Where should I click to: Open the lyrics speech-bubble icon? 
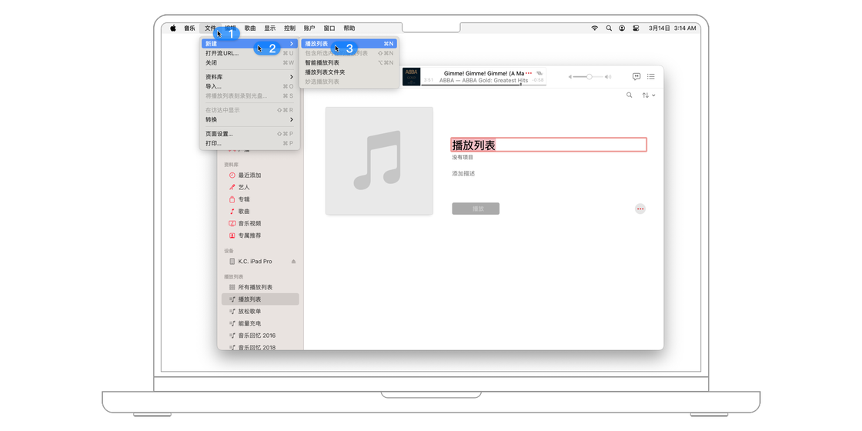[636, 77]
